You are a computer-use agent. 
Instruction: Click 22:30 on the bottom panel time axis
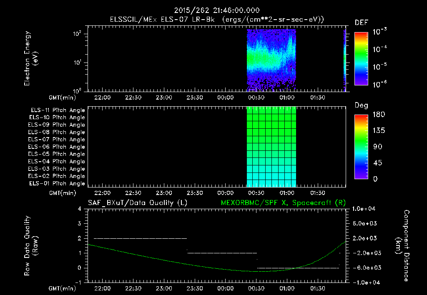coord(133,288)
